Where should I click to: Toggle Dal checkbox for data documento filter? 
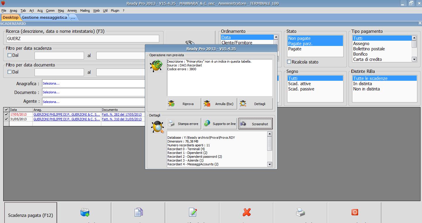(9, 72)
